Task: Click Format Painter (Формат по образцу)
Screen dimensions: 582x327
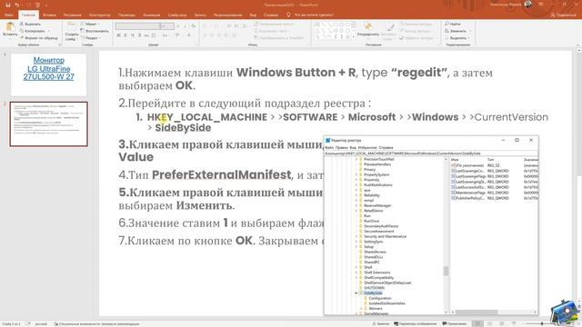Action: coord(39,38)
